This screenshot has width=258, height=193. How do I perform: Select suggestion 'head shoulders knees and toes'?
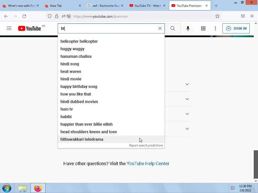tap(111, 132)
